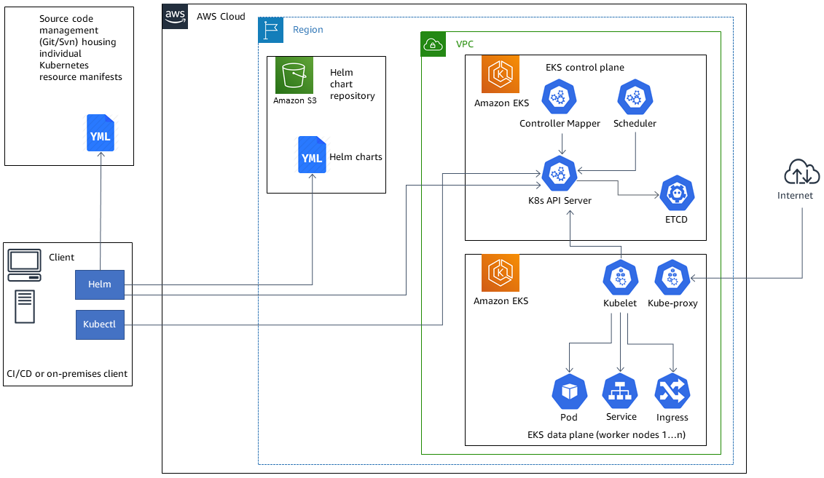
Task: Select the ETCD icon
Action: [677, 194]
